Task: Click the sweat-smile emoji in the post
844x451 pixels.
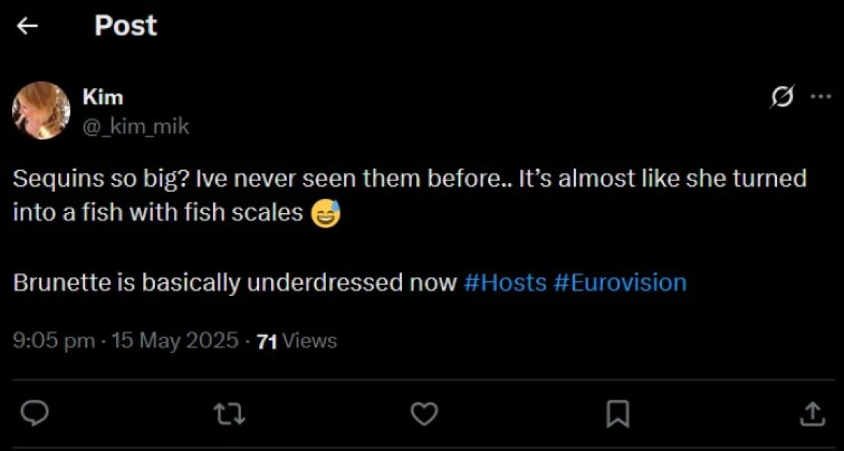Action: (325, 213)
